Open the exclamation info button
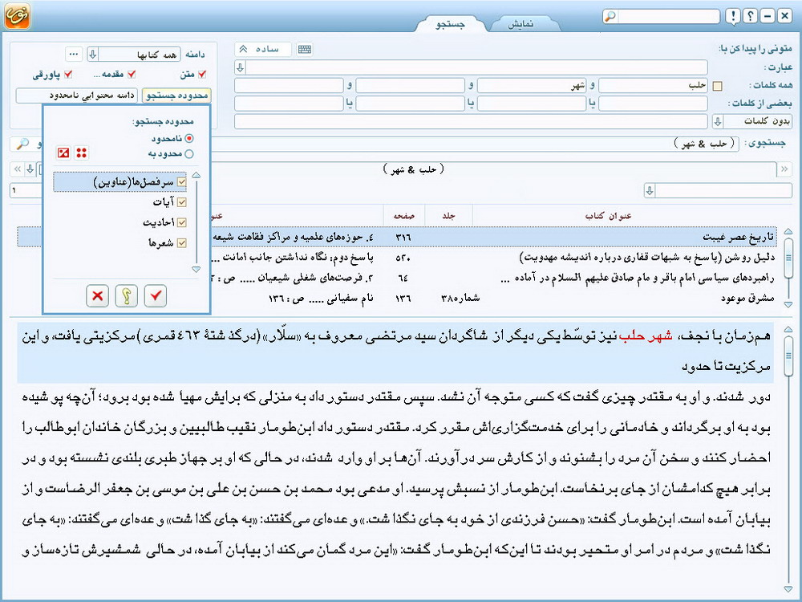802x602 pixels. [732, 16]
